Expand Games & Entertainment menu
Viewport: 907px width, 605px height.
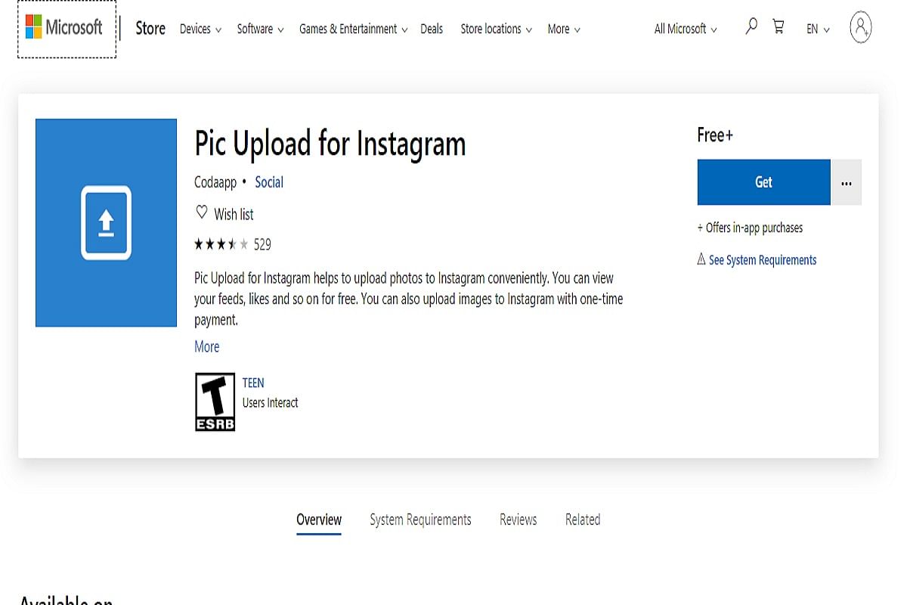point(353,29)
